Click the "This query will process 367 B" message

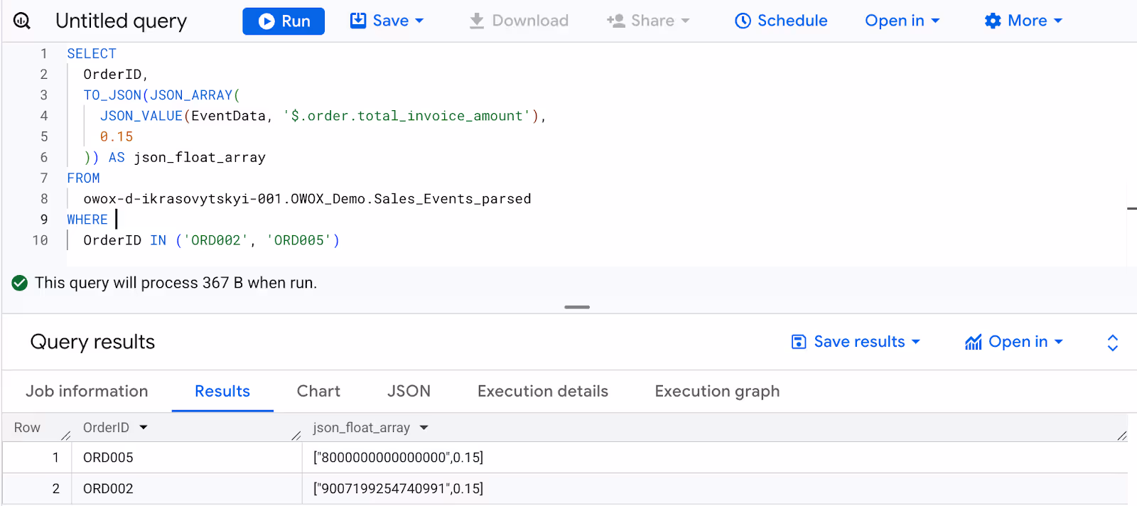[x=176, y=283]
